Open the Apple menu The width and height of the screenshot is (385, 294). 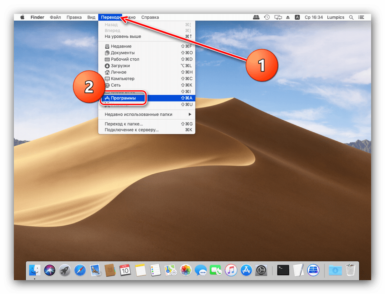[x=22, y=17]
